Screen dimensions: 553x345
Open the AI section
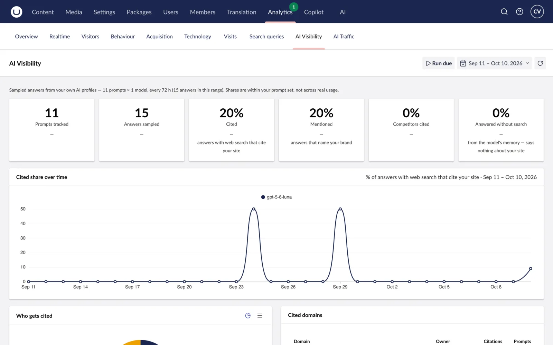click(x=343, y=12)
